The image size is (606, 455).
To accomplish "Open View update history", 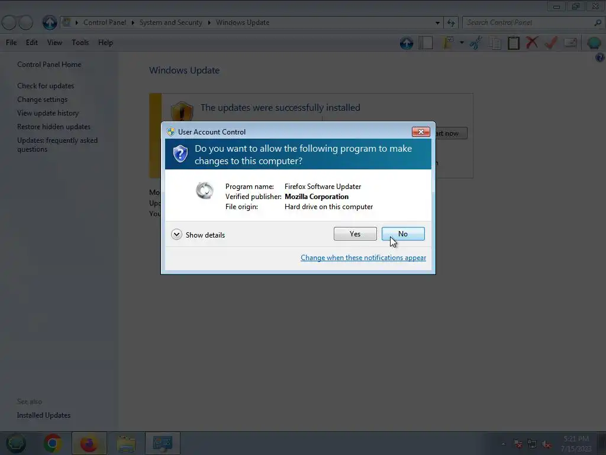I will coord(48,113).
